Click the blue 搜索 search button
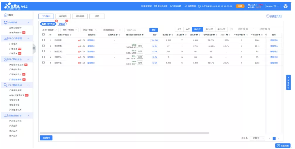295x149 pixels. pos(153,30)
